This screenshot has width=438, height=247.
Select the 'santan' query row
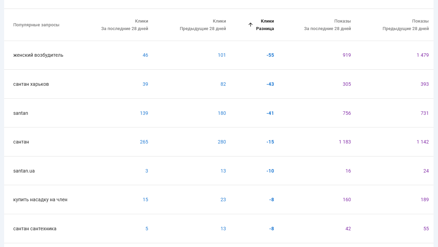point(21,113)
